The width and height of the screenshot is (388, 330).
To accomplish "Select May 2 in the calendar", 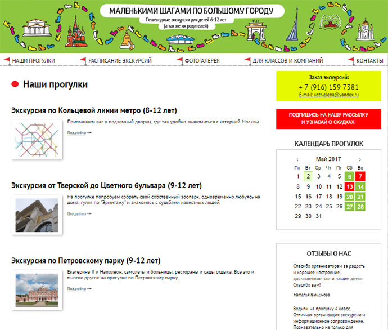I will [308, 176].
